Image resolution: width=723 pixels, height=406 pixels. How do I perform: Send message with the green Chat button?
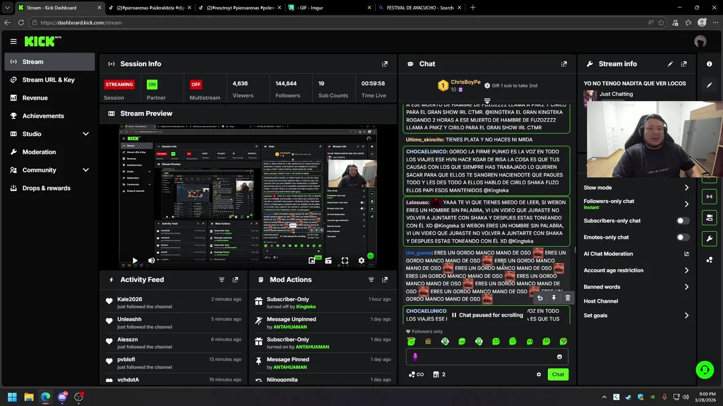point(558,374)
